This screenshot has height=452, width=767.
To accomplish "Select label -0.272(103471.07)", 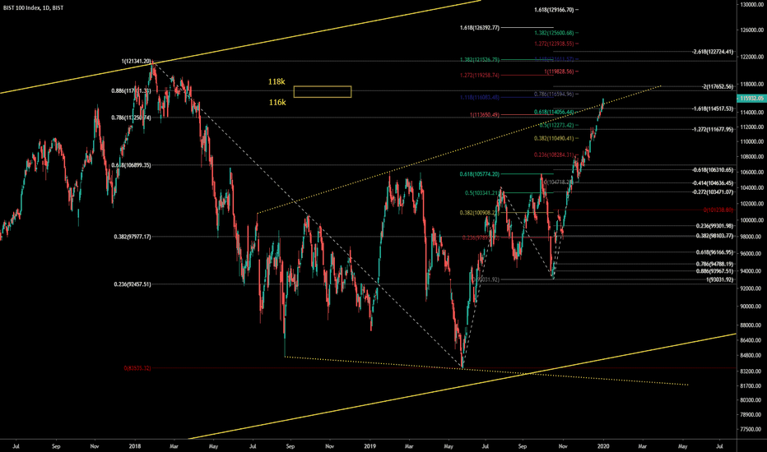I will click(714, 192).
